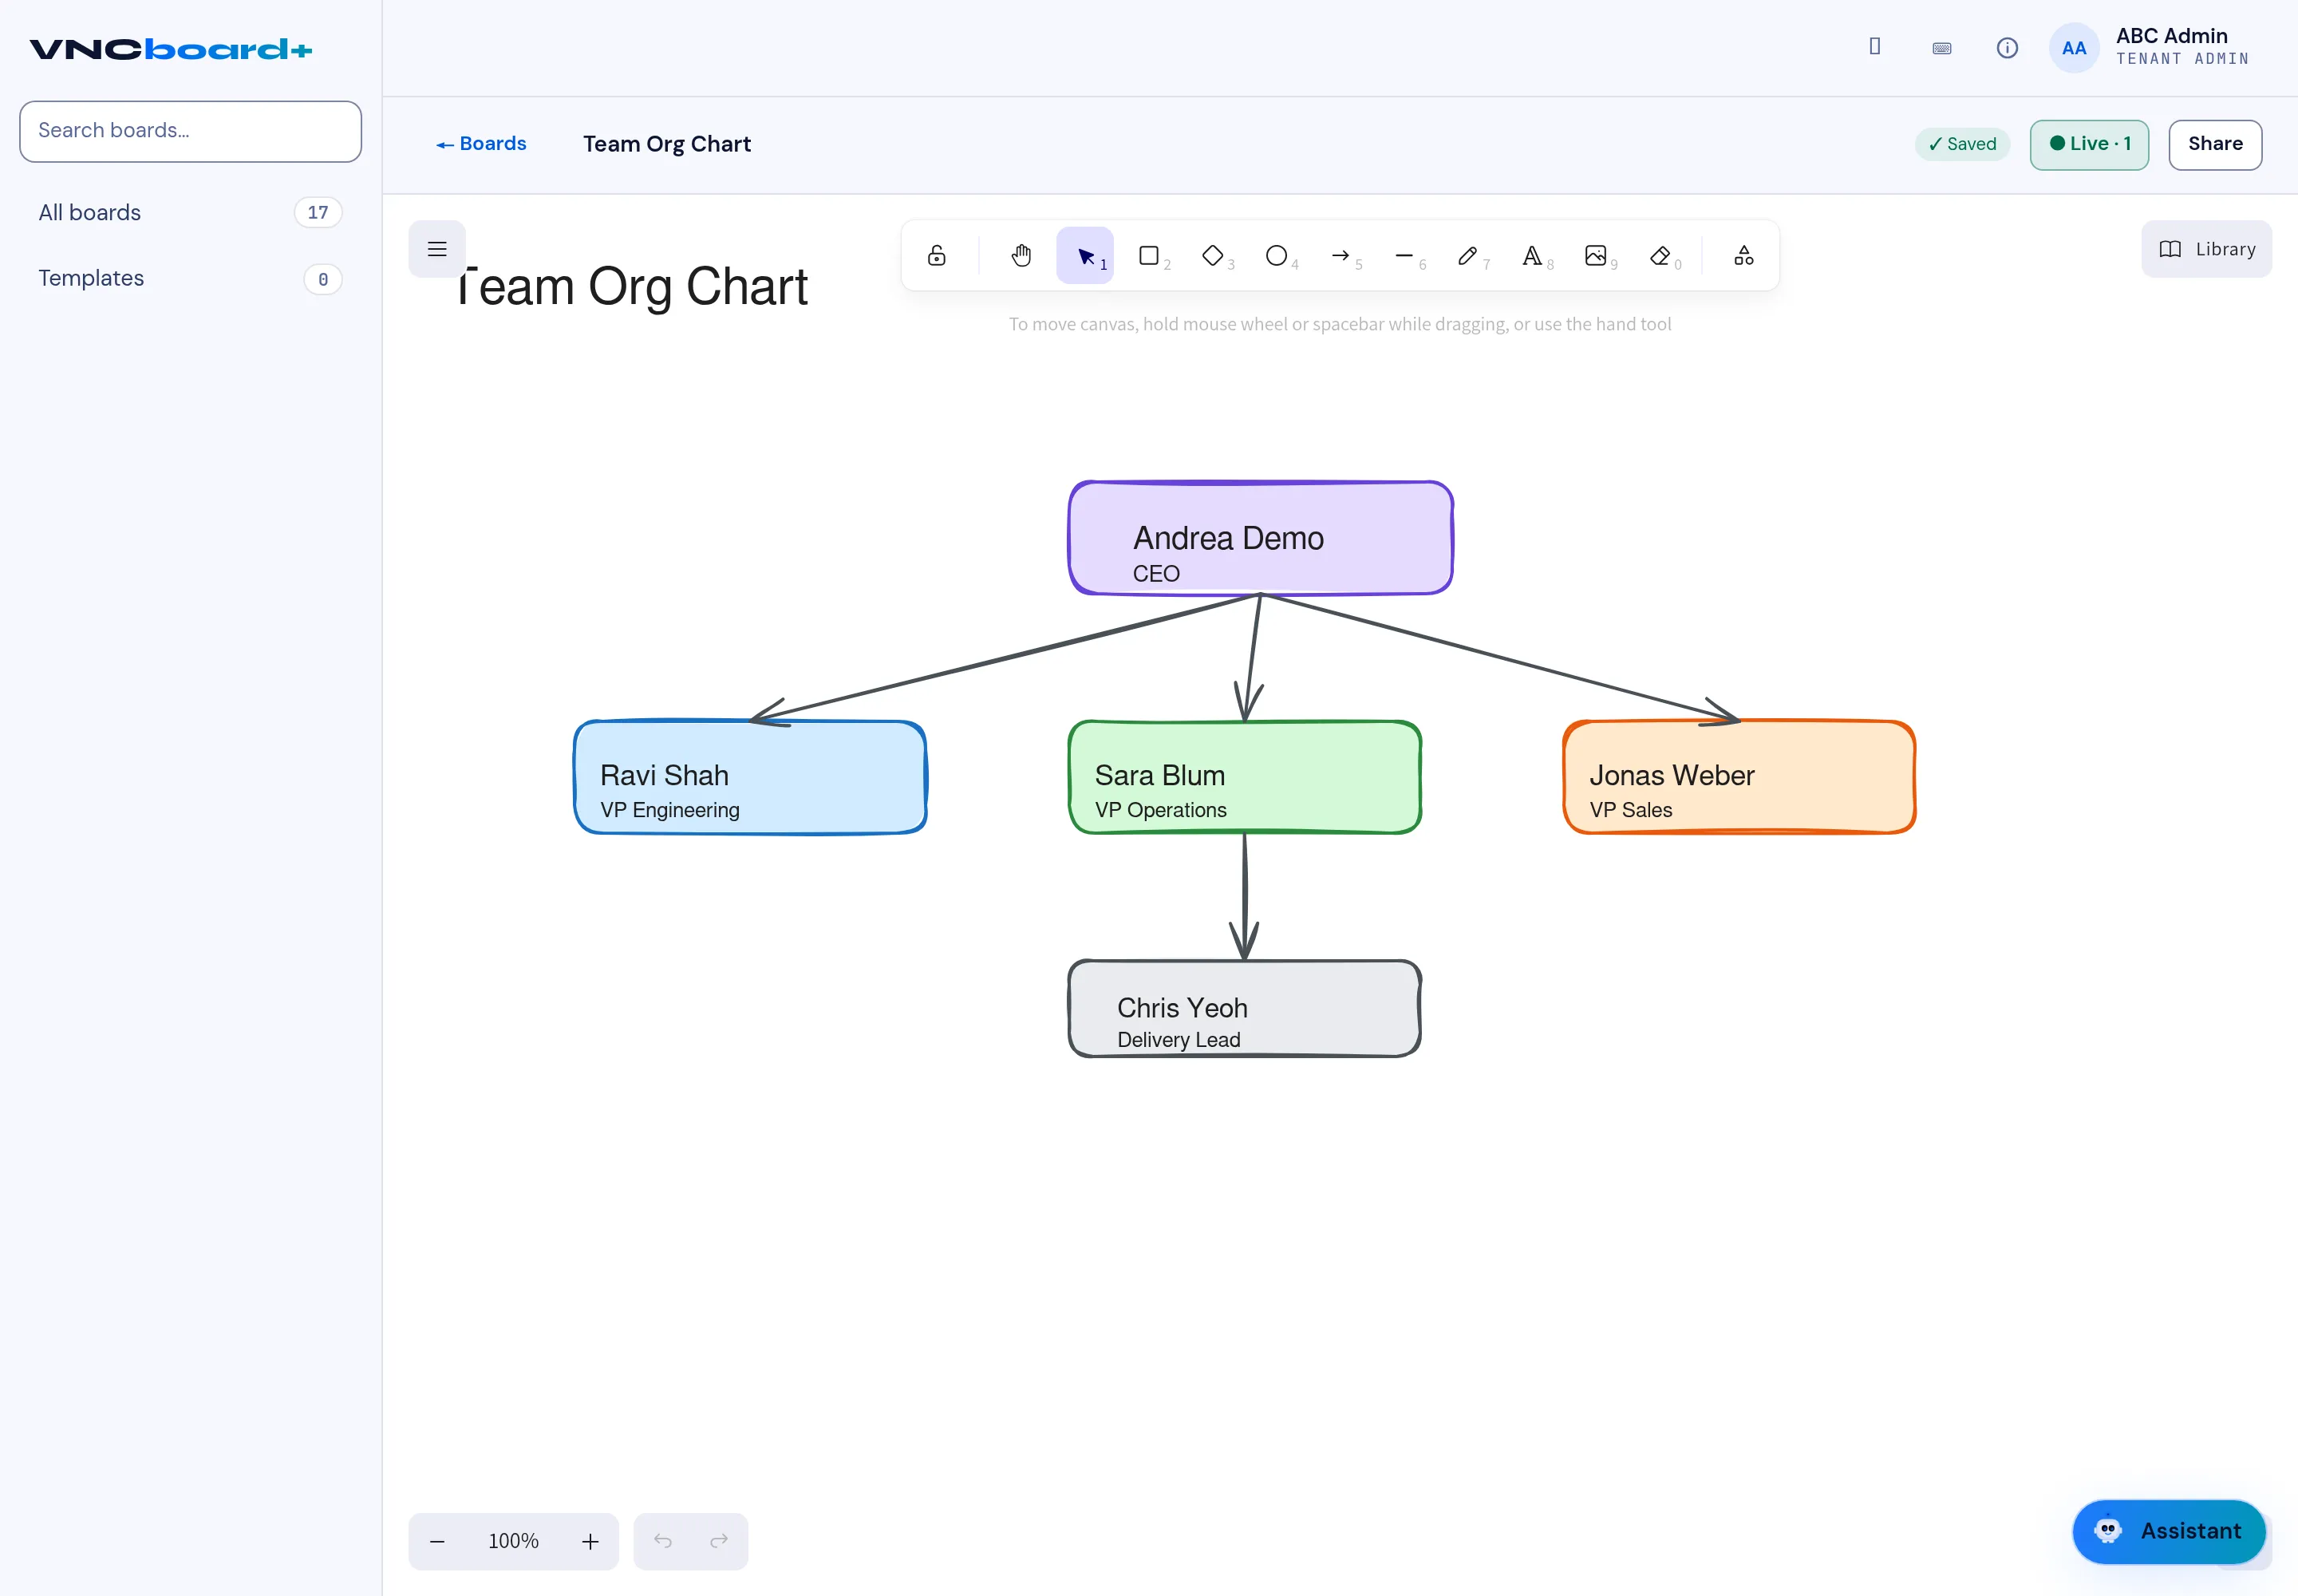
Task: Go back to Boards
Action: point(481,144)
